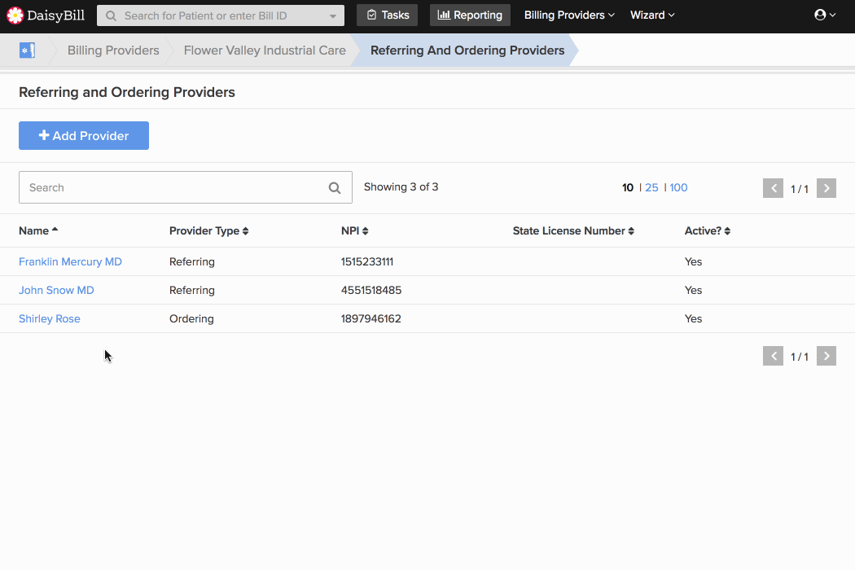The width and height of the screenshot is (855, 570).
Task: Click the Showing 3 of 3 text
Action: [x=401, y=187]
